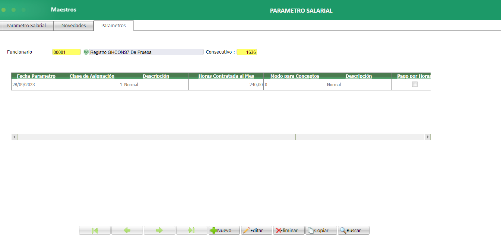Click the Buscar button
501x247 pixels.
tap(353, 230)
